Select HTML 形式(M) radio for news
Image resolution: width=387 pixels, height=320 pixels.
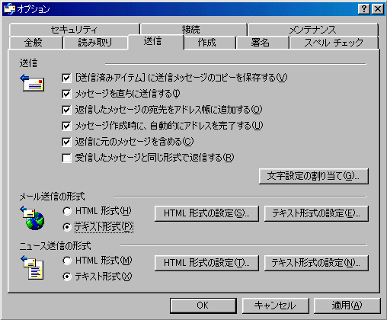[67, 261]
